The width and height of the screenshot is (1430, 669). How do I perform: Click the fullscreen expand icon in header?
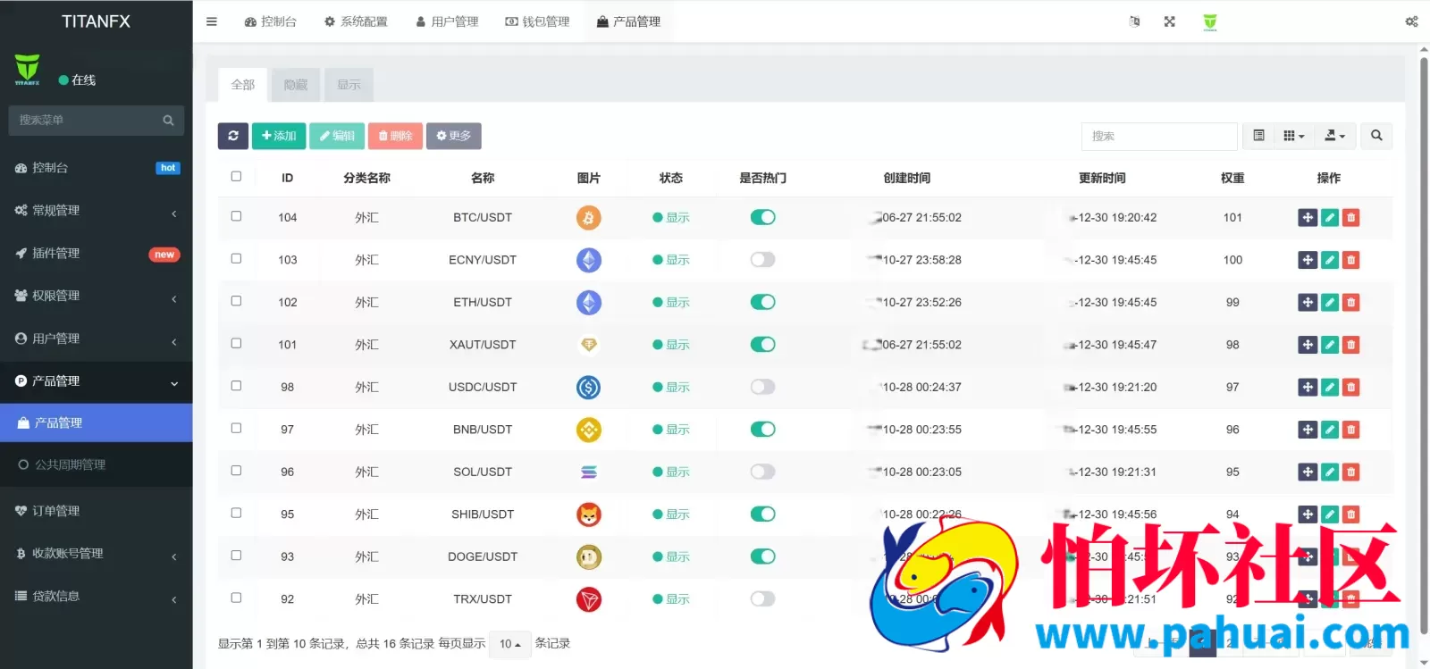tap(1169, 21)
